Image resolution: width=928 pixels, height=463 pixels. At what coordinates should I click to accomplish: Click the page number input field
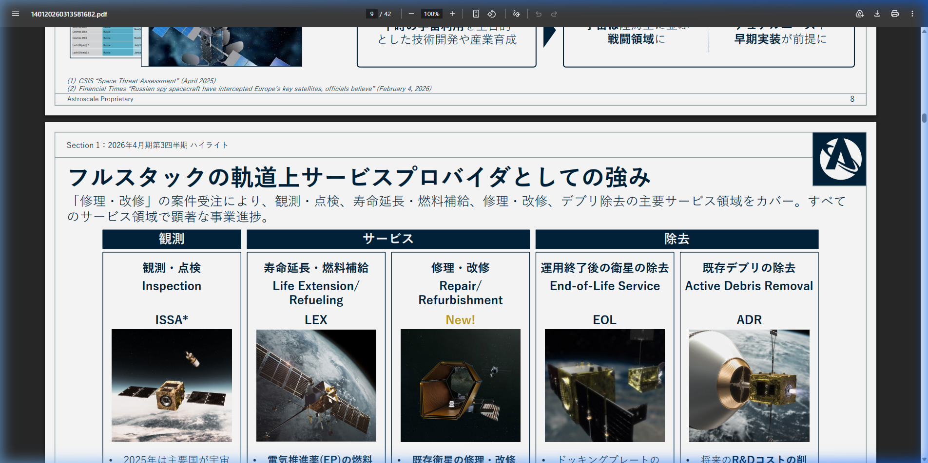(x=371, y=14)
